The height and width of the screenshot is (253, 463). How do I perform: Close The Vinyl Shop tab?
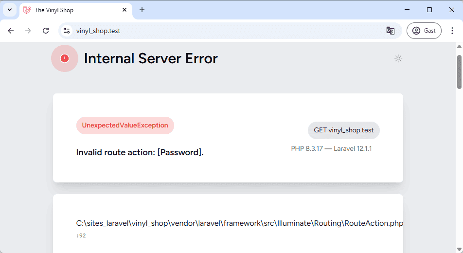click(x=125, y=10)
